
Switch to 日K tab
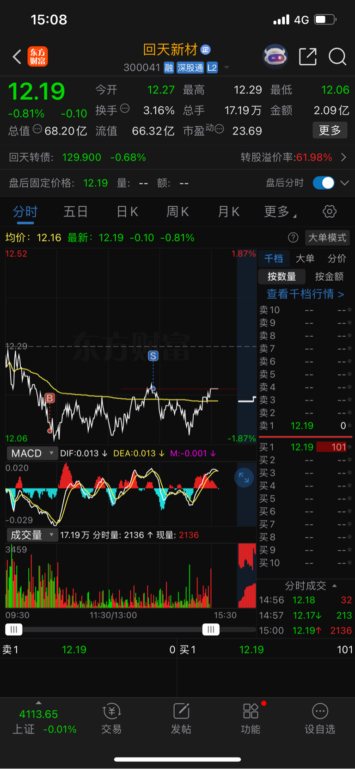[x=128, y=212]
